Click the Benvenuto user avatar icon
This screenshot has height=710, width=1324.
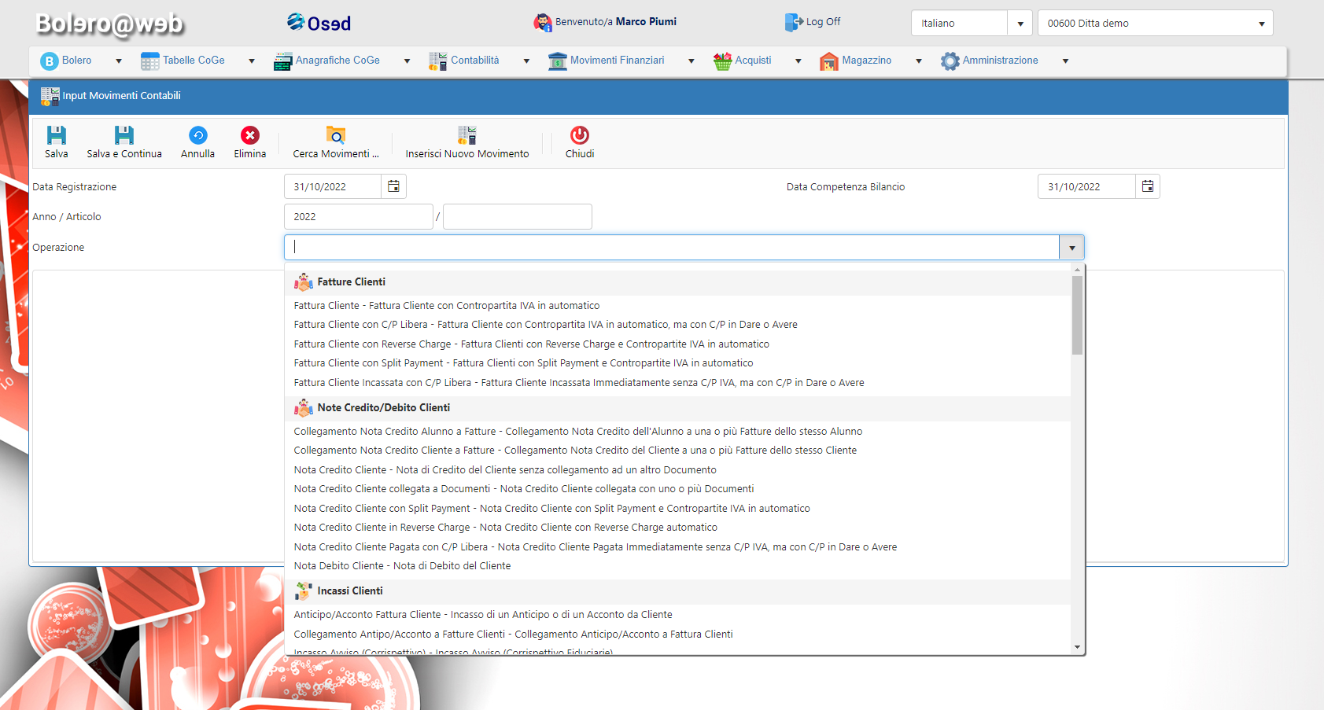pos(543,22)
